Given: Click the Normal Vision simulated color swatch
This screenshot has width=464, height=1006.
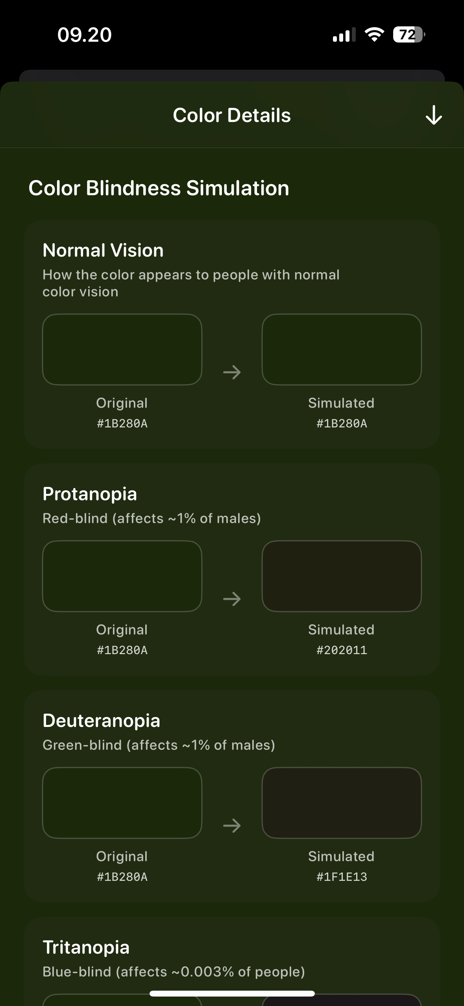Looking at the screenshot, I should coord(342,350).
